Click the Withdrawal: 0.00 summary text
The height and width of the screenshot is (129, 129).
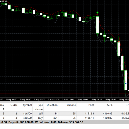pos(46,122)
